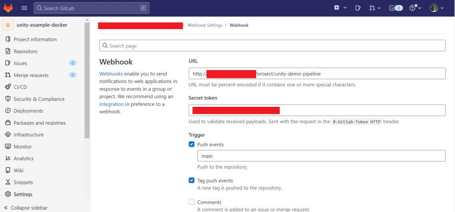This screenshot has height=212, width=455.
Task: Click the Infrastructure cloud gear icon
Action: (8, 135)
